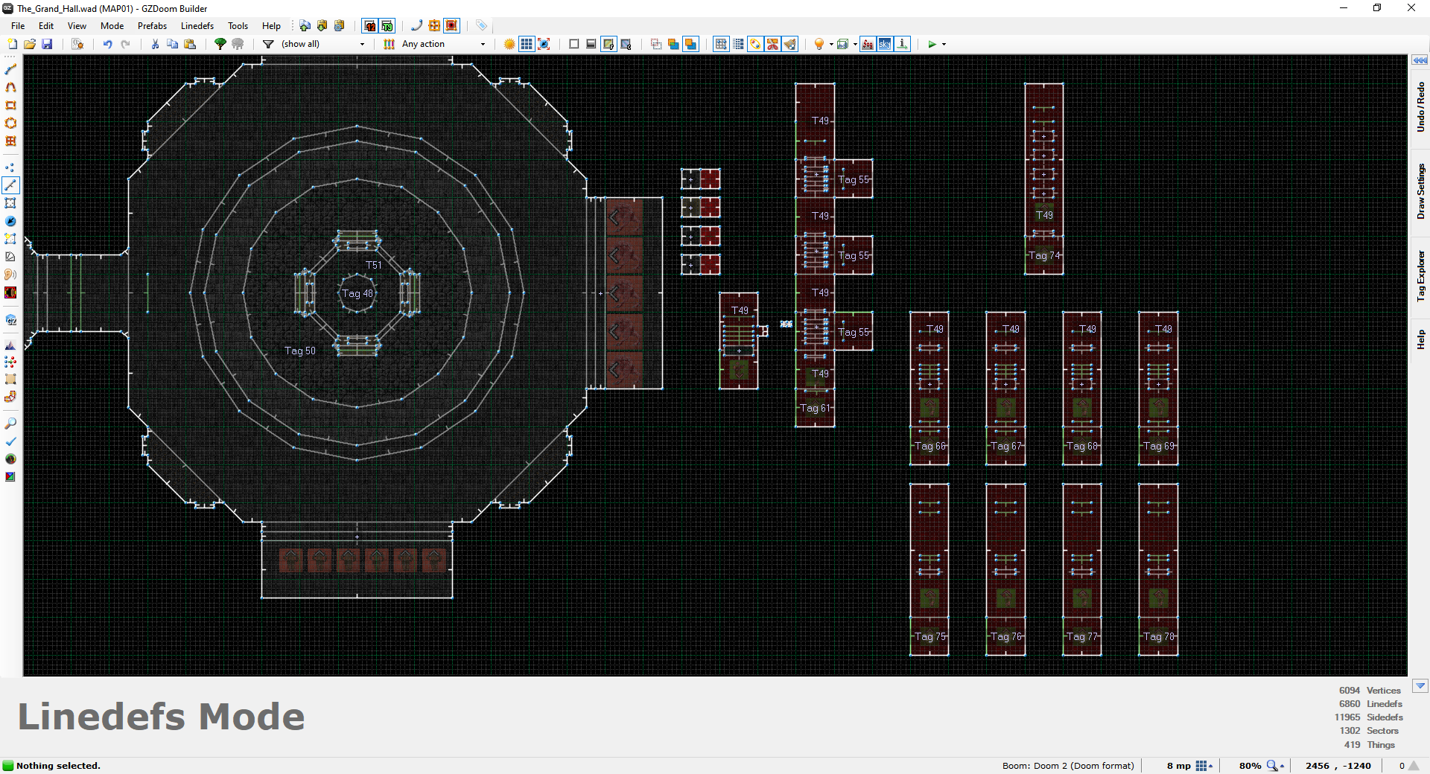Viewport: 1430px width, 774px height.
Task: Open the Tag Explorer side tab
Action: [x=1420, y=275]
